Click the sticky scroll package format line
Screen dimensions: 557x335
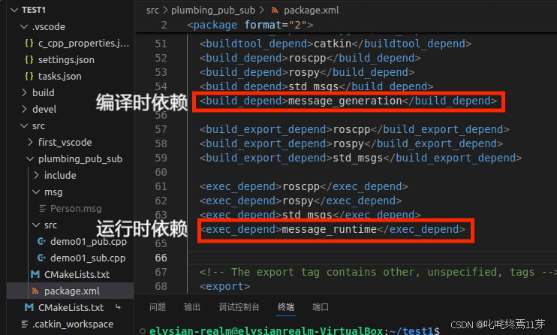tap(250, 25)
